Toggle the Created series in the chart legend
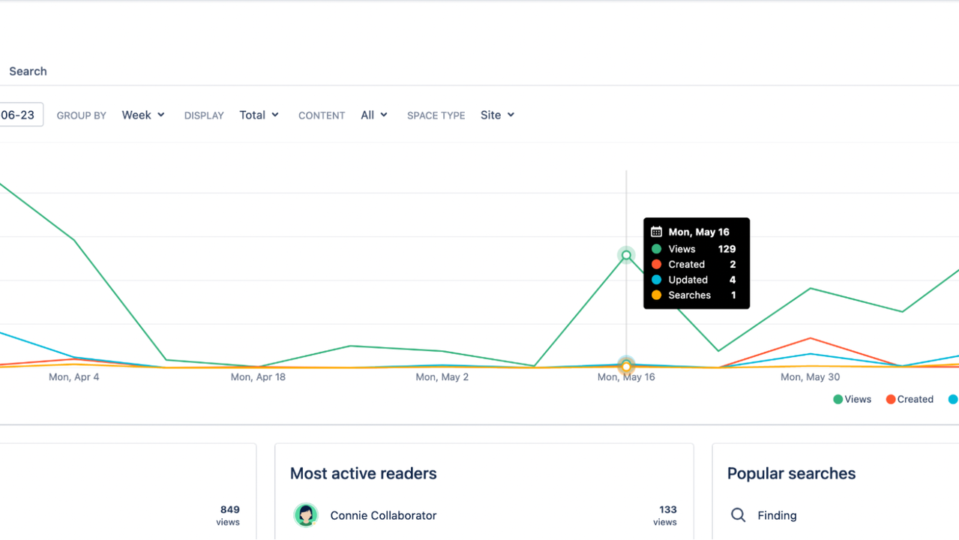 pyautogui.click(x=909, y=399)
